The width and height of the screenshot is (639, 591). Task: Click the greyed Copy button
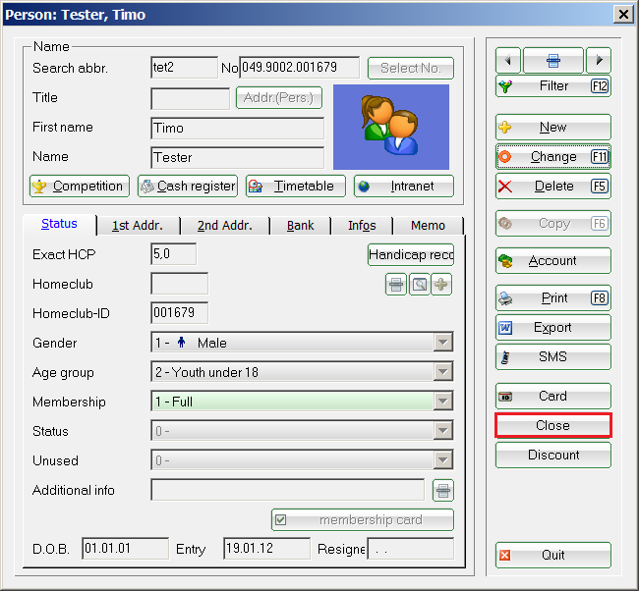pos(553,224)
